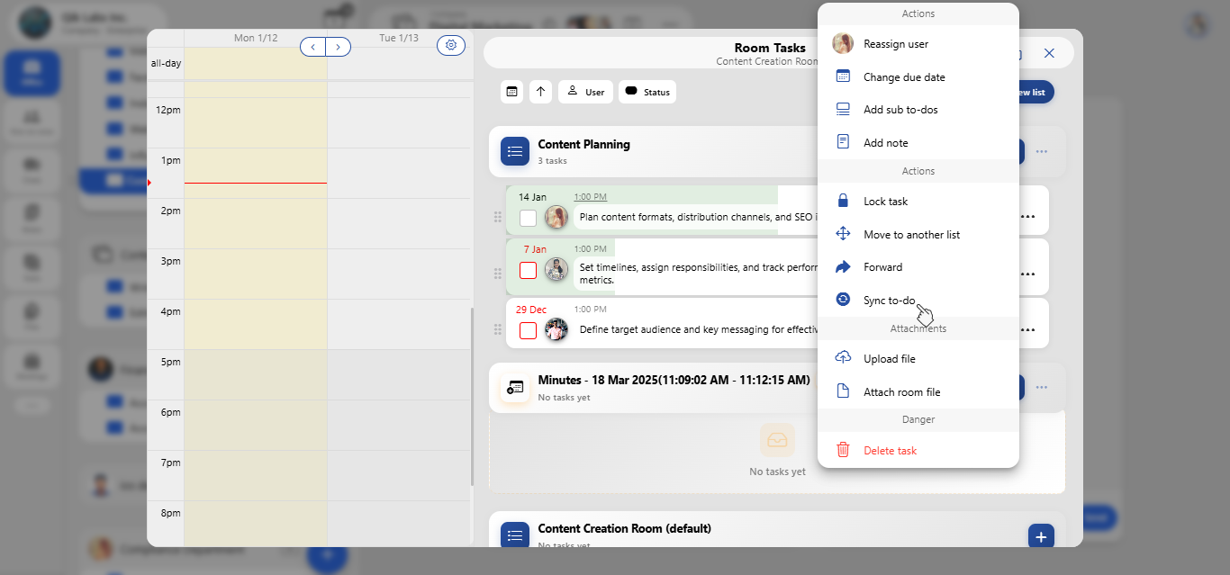The image size is (1230, 575).
Task: Choose Move to another list
Action: coord(918,234)
